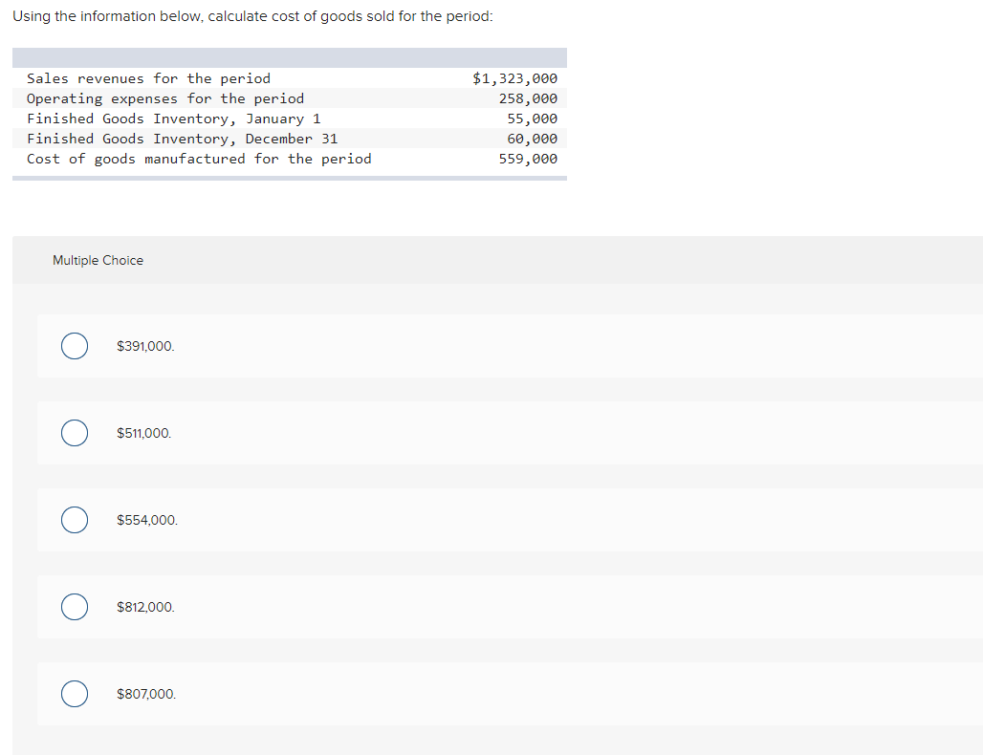The image size is (983, 755).
Task: Click the $807,000 answer label
Action: (x=145, y=694)
